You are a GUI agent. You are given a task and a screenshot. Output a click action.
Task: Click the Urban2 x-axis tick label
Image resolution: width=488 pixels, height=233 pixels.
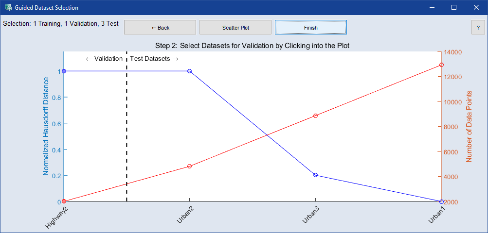[183, 216]
